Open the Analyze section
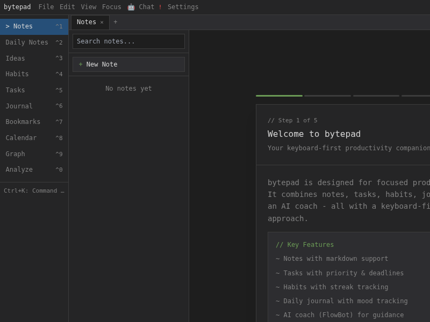The height and width of the screenshot is (322, 430). [x=34, y=170]
